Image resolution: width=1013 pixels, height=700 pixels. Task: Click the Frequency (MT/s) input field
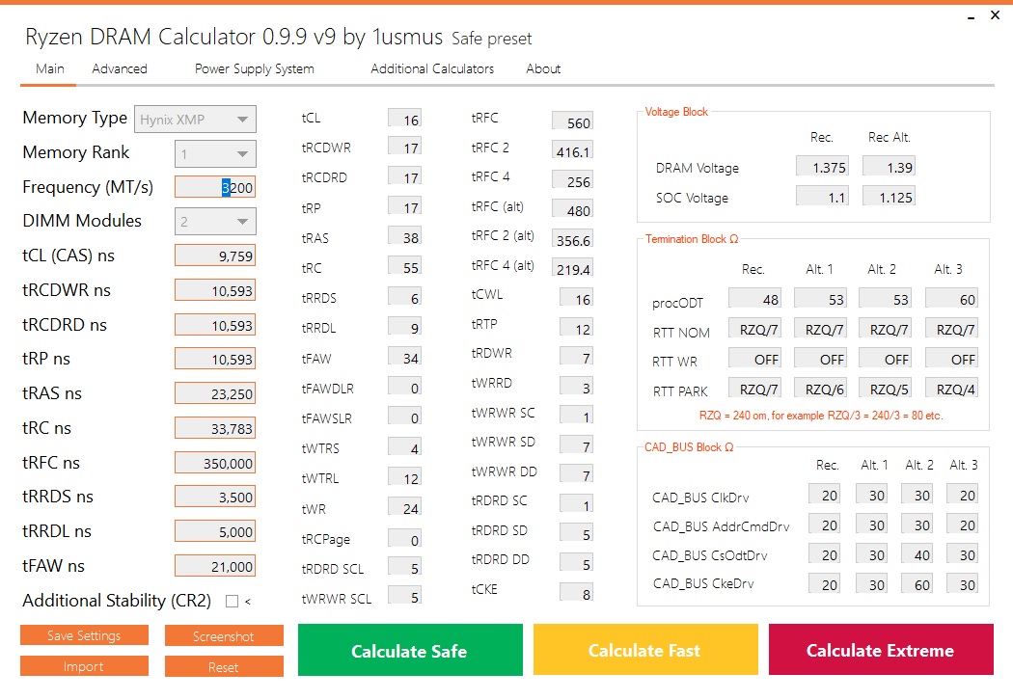215,187
